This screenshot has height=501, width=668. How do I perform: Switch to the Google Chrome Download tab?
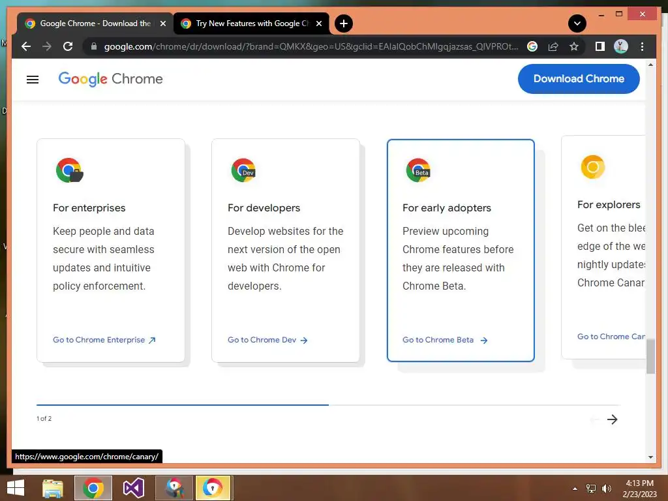tap(95, 23)
